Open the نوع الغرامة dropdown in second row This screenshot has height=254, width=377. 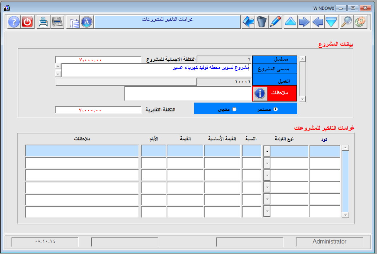click(x=267, y=163)
